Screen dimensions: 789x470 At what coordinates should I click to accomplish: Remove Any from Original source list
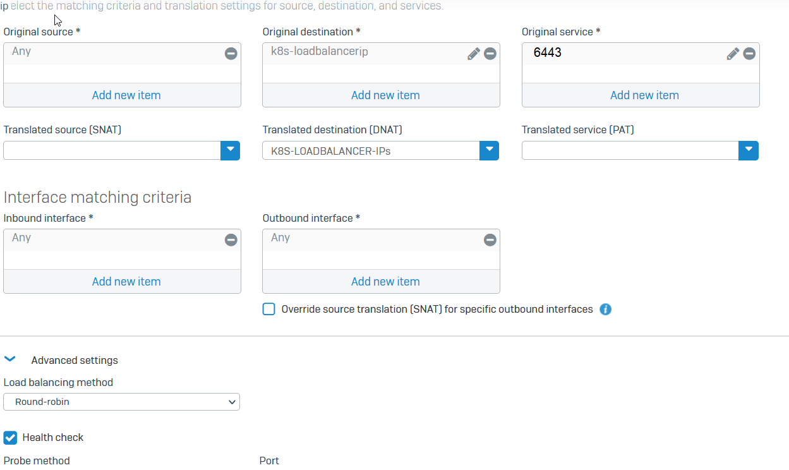[231, 54]
